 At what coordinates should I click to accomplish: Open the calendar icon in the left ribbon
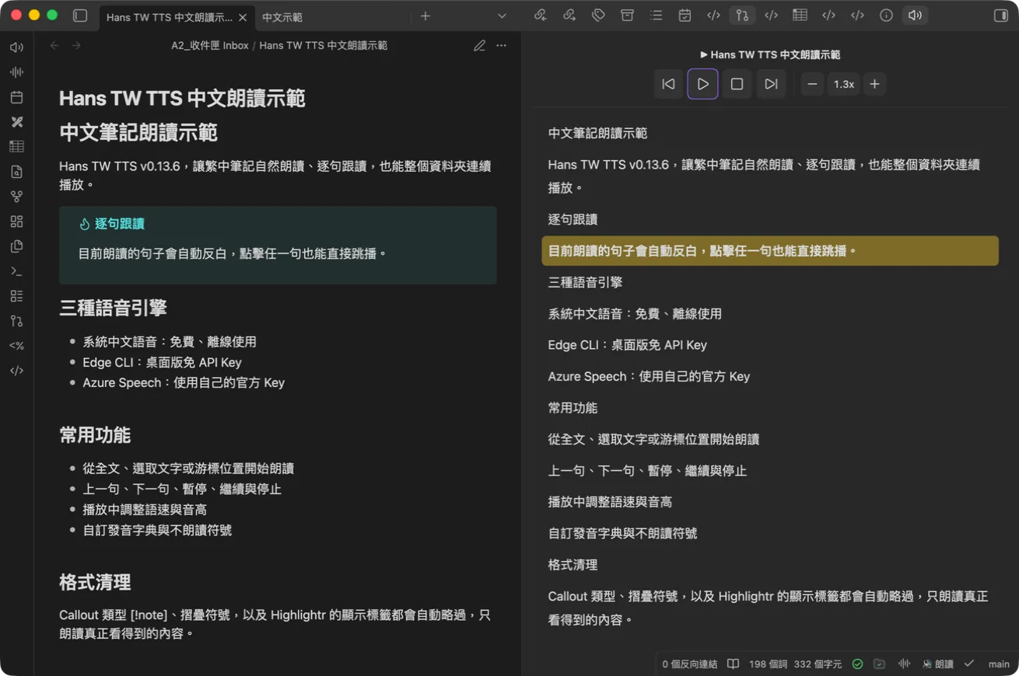[x=16, y=97]
